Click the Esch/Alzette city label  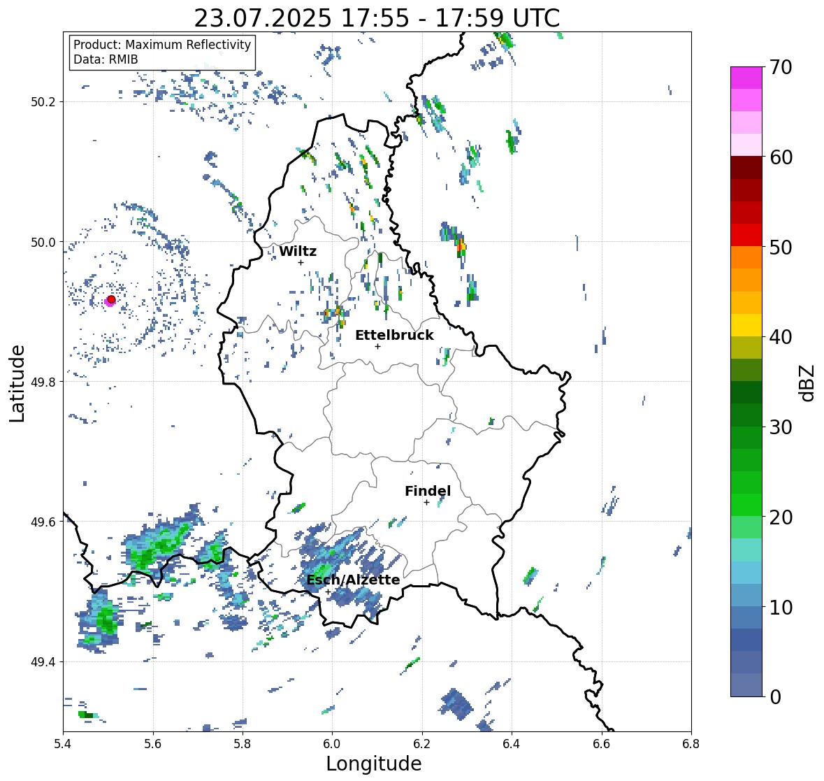(x=353, y=580)
